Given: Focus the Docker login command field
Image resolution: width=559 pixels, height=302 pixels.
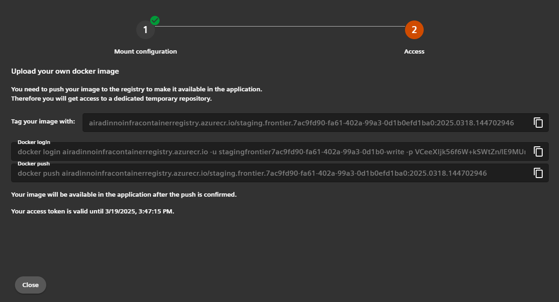Looking at the screenshot, I should coord(271,152).
